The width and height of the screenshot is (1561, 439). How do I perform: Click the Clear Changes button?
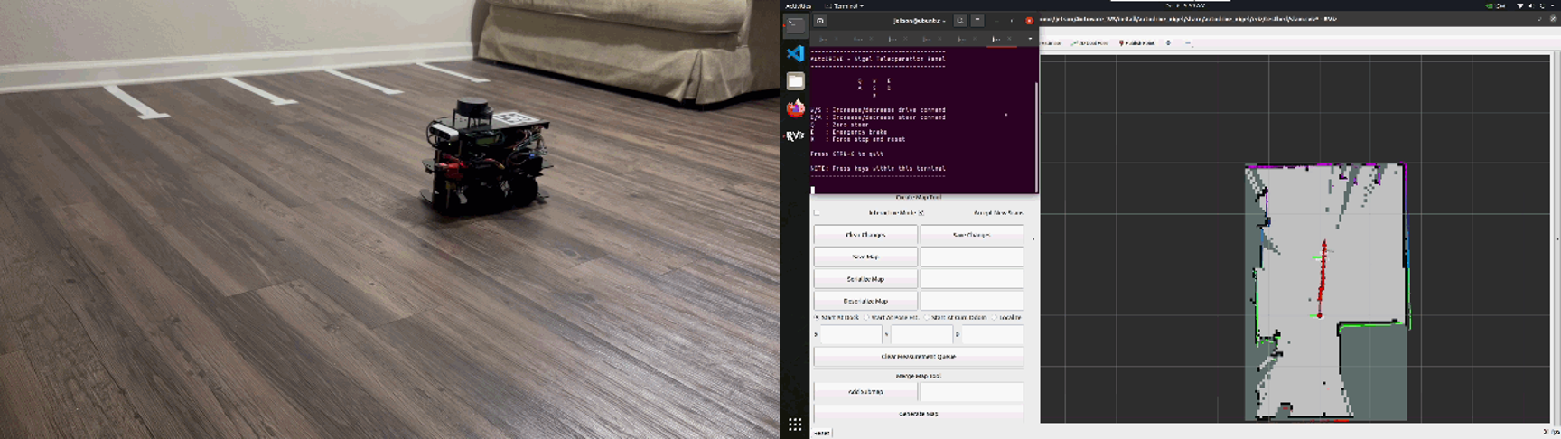(x=865, y=235)
